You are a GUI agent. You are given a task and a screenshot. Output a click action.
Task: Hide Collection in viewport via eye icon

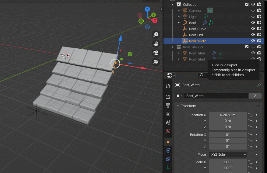pyautogui.click(x=253, y=4)
